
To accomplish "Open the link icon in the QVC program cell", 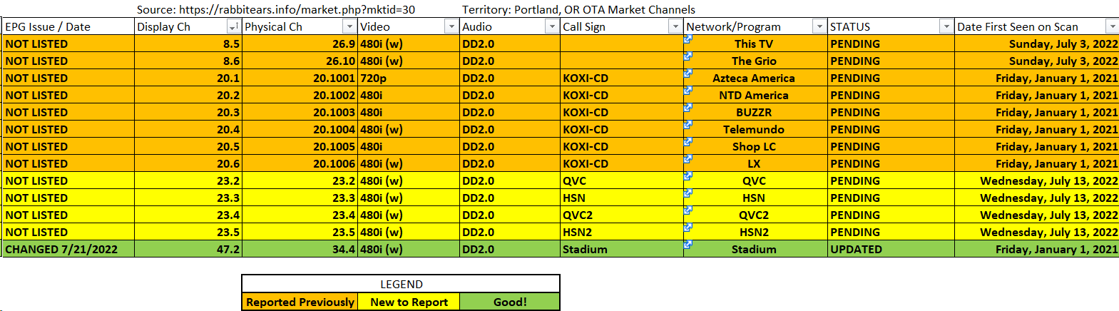I will [688, 175].
